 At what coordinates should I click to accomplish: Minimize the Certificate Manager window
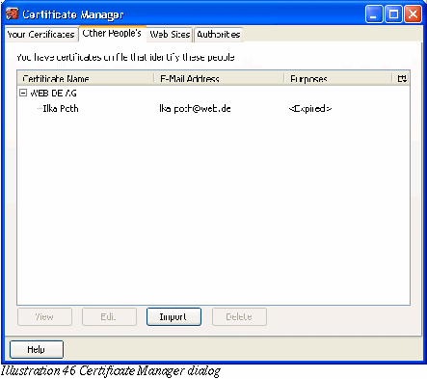[x=374, y=14]
